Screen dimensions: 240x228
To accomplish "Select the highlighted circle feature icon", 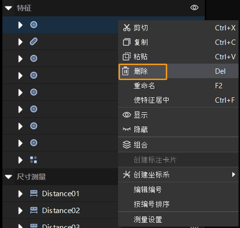I will point(34,25).
